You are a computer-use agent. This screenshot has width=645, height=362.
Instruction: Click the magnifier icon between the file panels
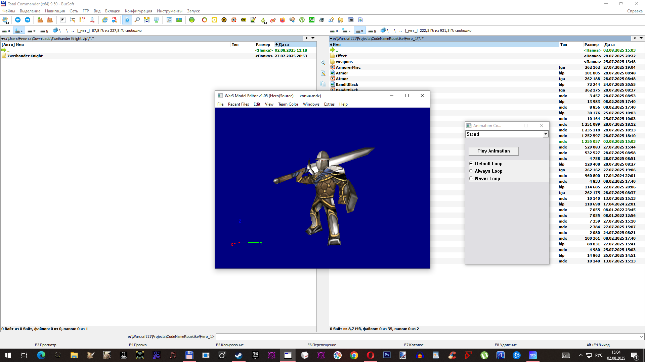(323, 63)
